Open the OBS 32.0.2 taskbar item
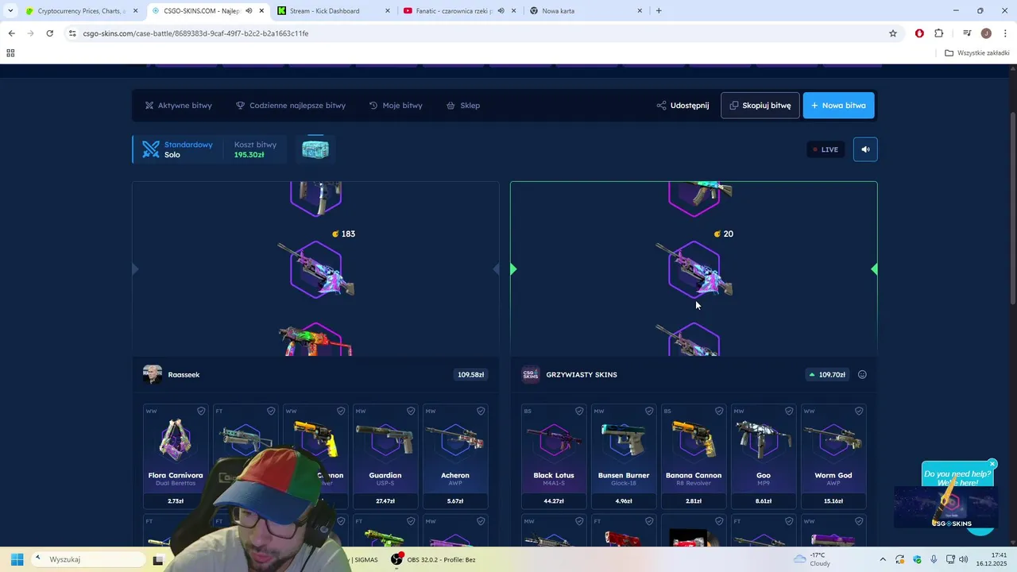 click(x=434, y=559)
